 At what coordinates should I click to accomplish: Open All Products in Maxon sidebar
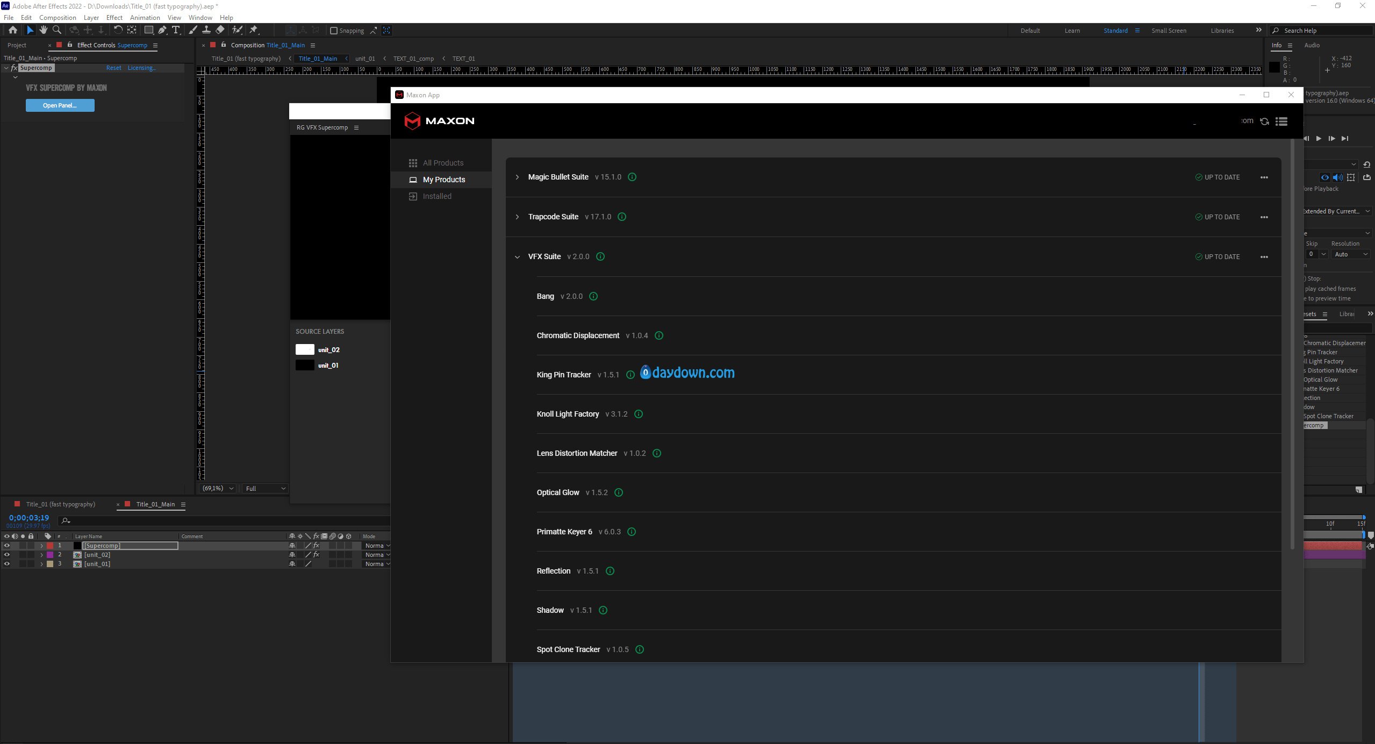[441, 163]
